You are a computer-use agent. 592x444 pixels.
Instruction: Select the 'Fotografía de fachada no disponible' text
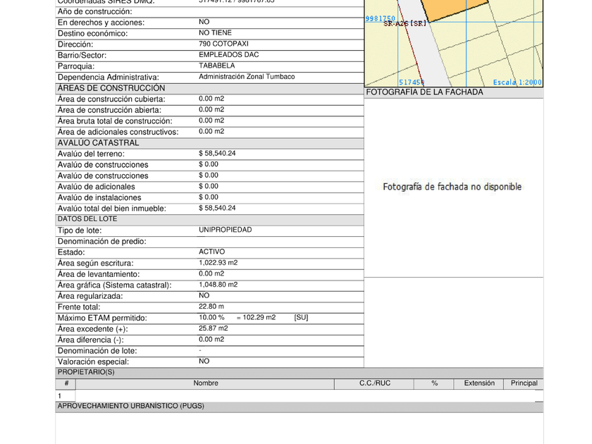point(452,187)
